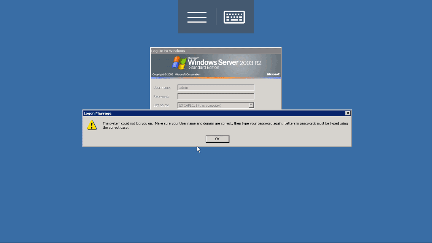
Task: Click the User name field containing admin
Action: tap(216, 88)
